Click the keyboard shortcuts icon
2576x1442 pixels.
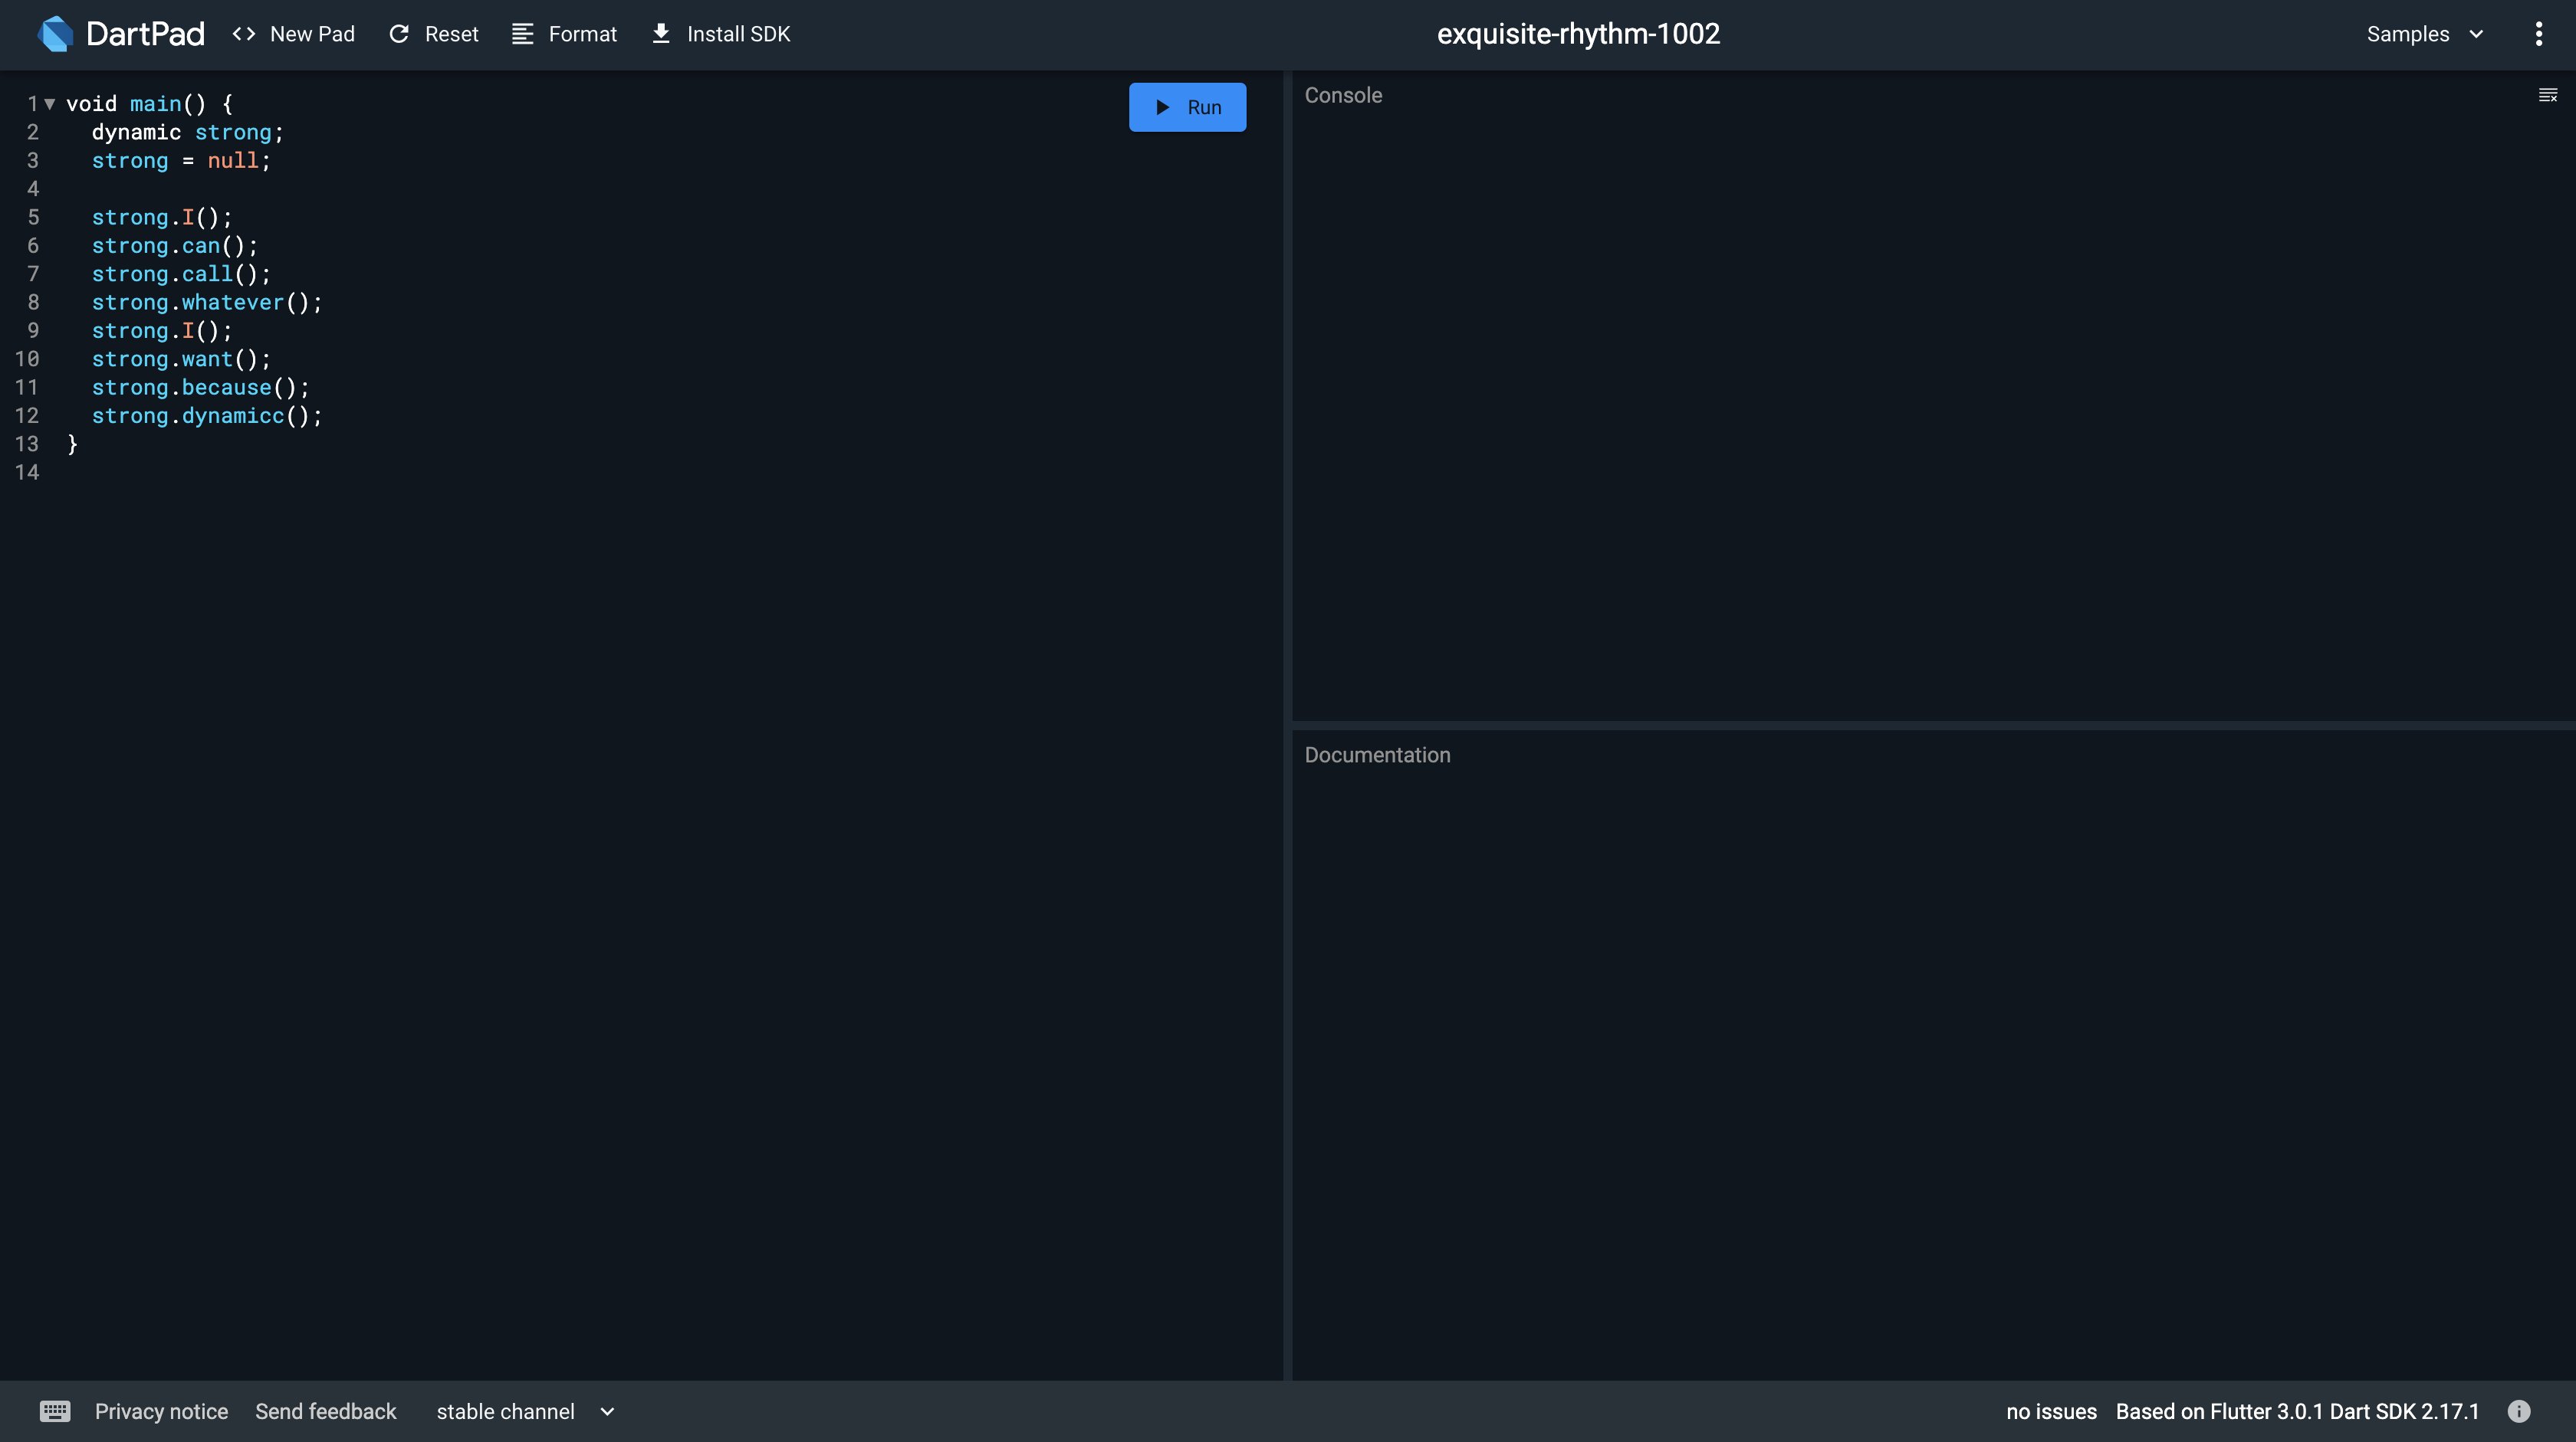click(55, 1411)
